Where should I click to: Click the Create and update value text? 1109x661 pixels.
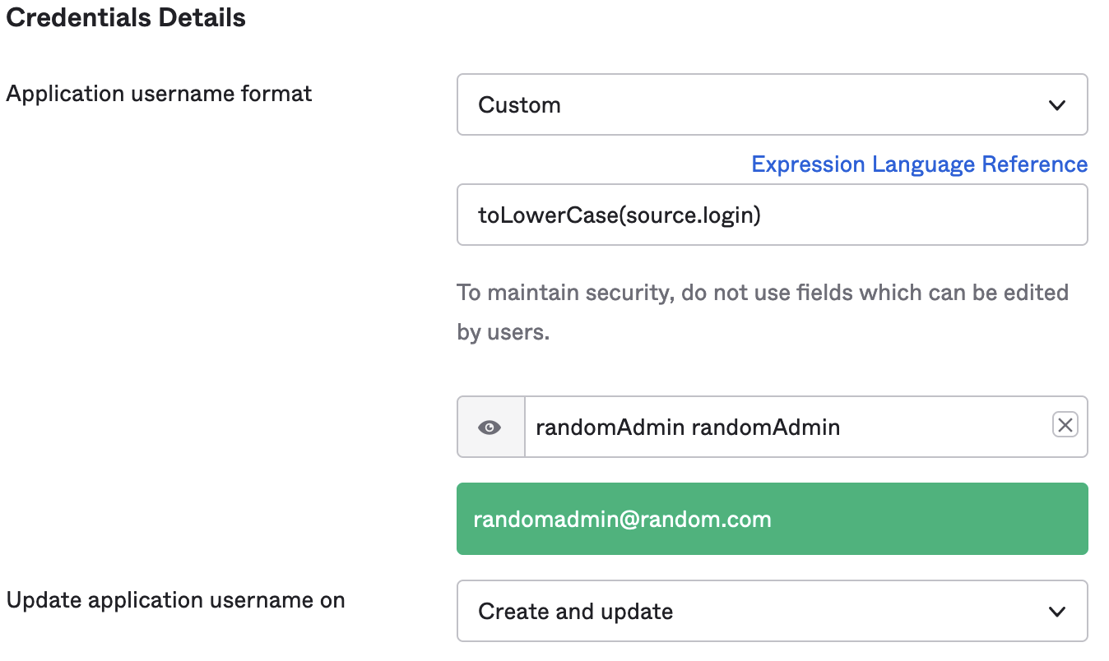point(575,612)
